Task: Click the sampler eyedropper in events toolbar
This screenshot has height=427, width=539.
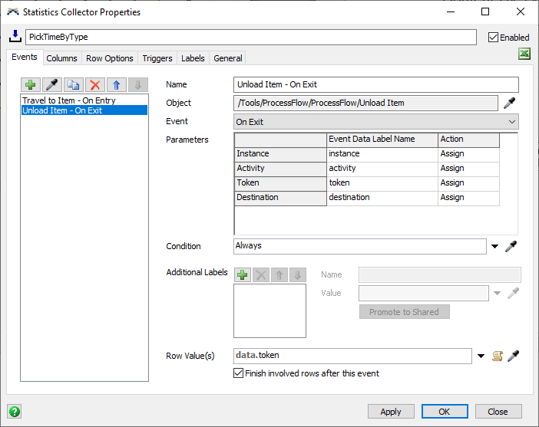Action: (52, 85)
